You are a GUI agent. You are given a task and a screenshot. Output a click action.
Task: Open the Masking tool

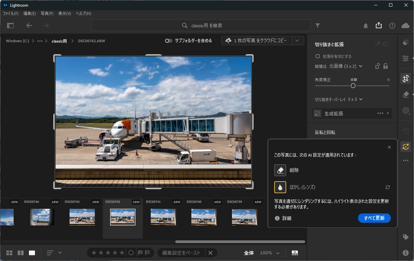(x=406, y=110)
